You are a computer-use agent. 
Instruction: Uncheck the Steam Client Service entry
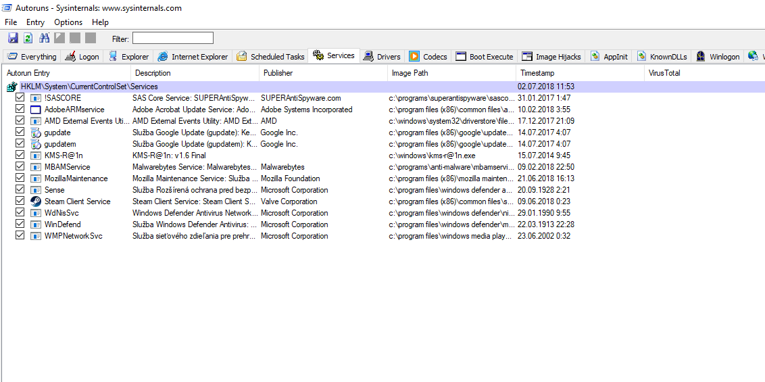20,201
